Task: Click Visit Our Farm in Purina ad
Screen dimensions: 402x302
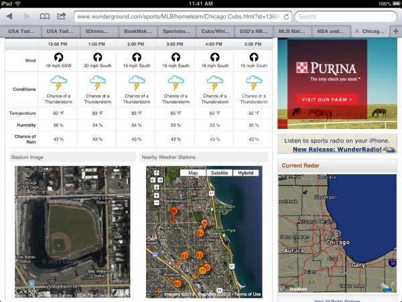Action: coord(324,99)
